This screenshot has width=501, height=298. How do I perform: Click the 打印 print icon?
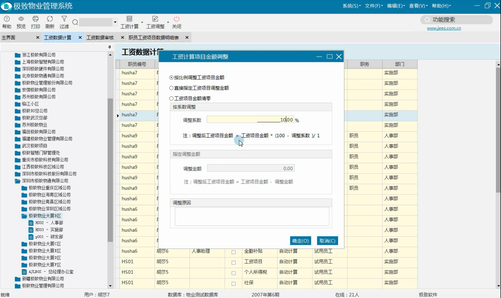35,19
